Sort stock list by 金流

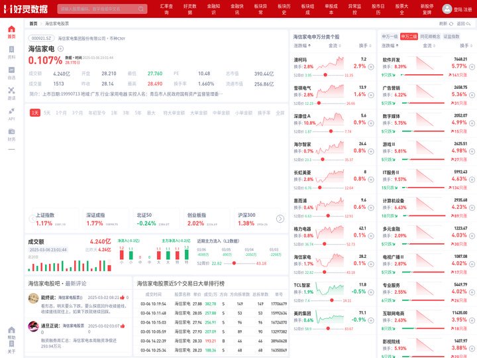335,46
